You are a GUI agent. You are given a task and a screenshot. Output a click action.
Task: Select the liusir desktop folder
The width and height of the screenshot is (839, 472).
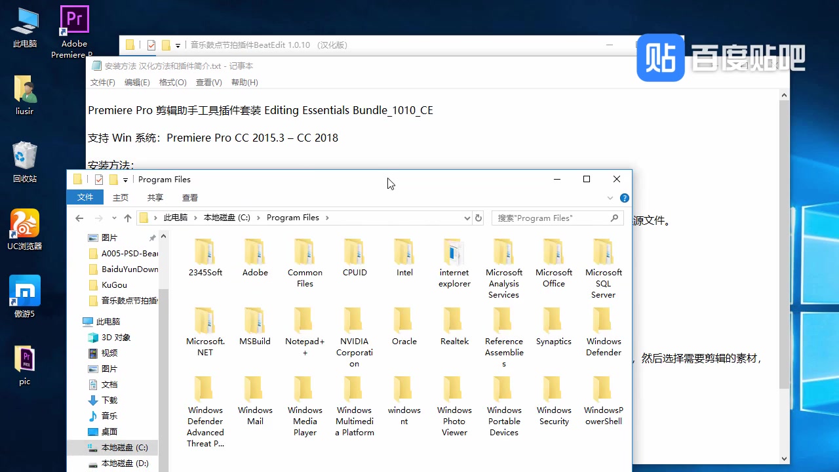(x=24, y=95)
